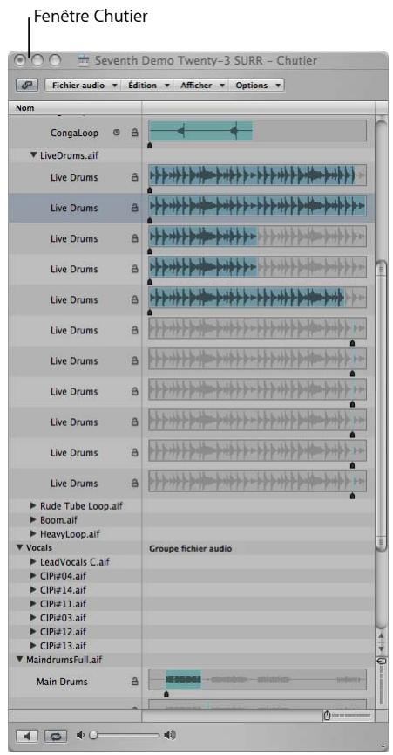393x755 pixels.
Task: Expand the Boom.aif file
Action: coord(33,520)
